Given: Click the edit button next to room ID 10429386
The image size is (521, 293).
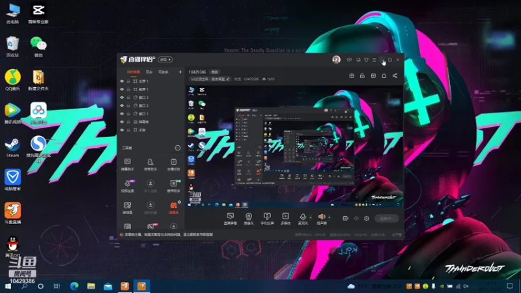Looking at the screenshot, I should [x=215, y=72].
